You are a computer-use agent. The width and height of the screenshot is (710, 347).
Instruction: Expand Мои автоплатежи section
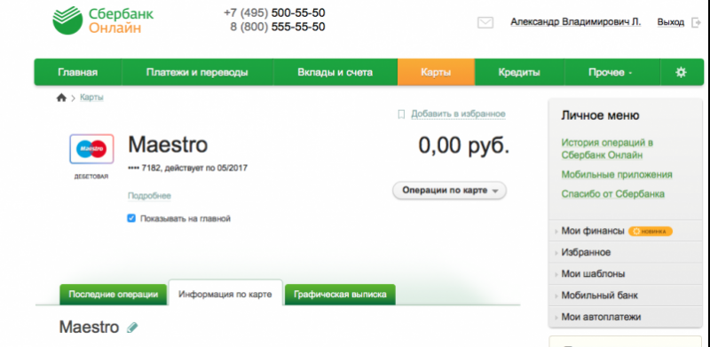click(x=625, y=317)
